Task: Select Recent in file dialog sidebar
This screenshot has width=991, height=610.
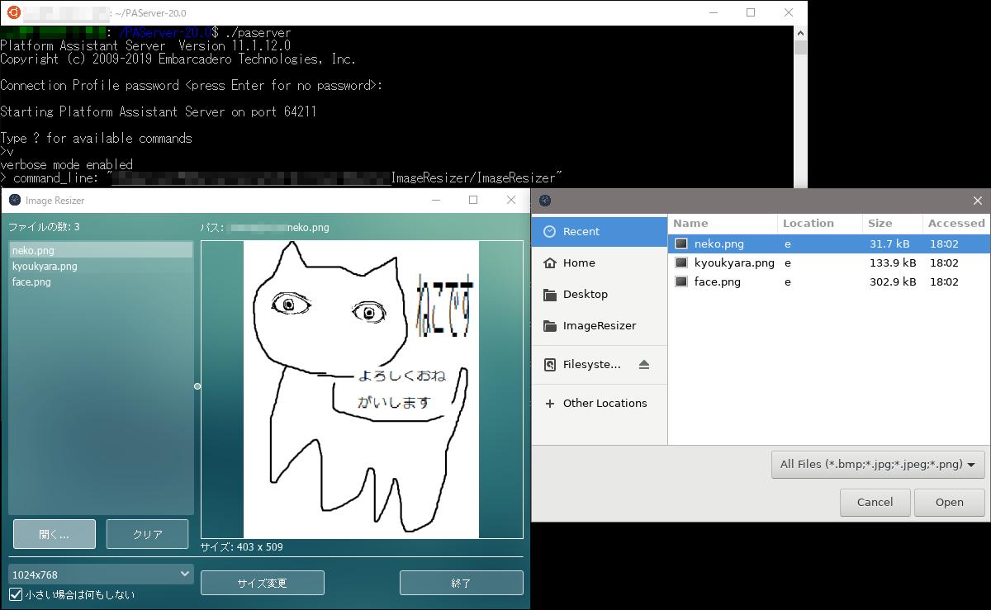Action: [x=600, y=232]
